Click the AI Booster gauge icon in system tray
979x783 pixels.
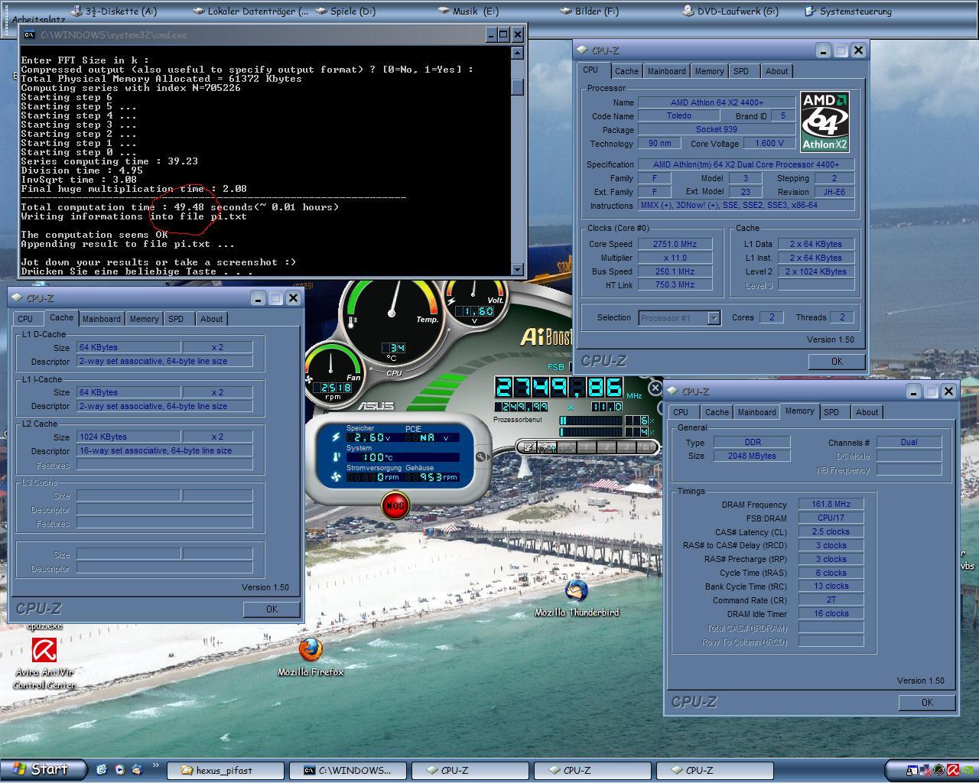coord(938,770)
